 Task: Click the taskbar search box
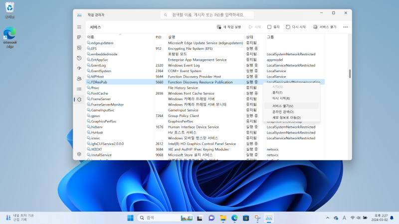pyautogui.click(x=165, y=218)
